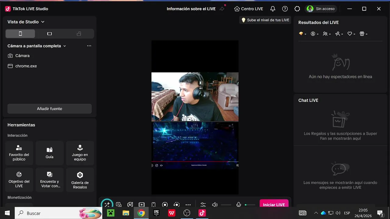Open Epic Games launcher from taskbar
This screenshot has height=219, width=390.
[156, 213]
